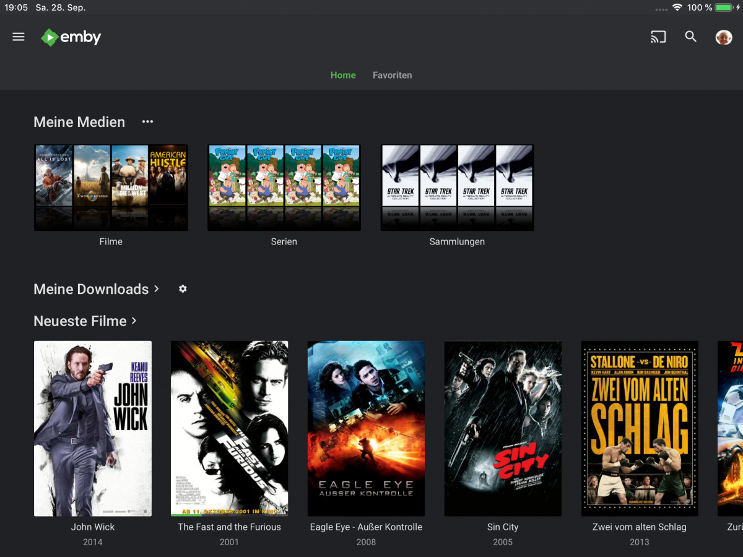
Task: Click the John Wick title text
Action: tap(93, 527)
